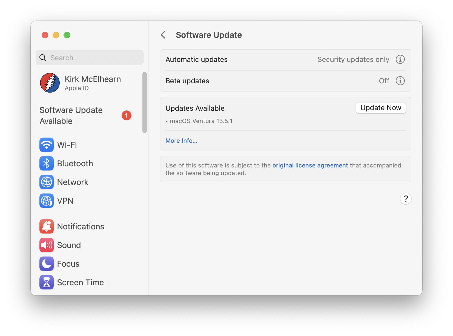This screenshot has width=453, height=336.
Task: Click the search magnifier icon
Action: click(43, 58)
